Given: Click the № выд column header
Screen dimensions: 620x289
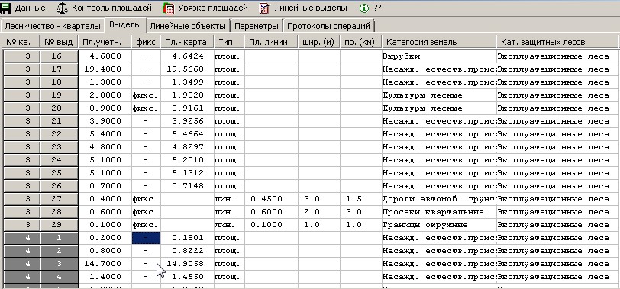Looking at the screenshot, I should tap(59, 42).
